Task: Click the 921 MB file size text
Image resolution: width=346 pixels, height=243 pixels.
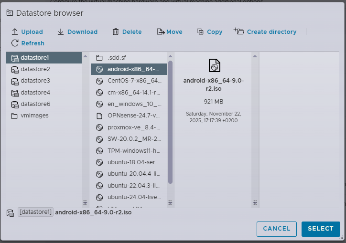Action: [x=213, y=102]
